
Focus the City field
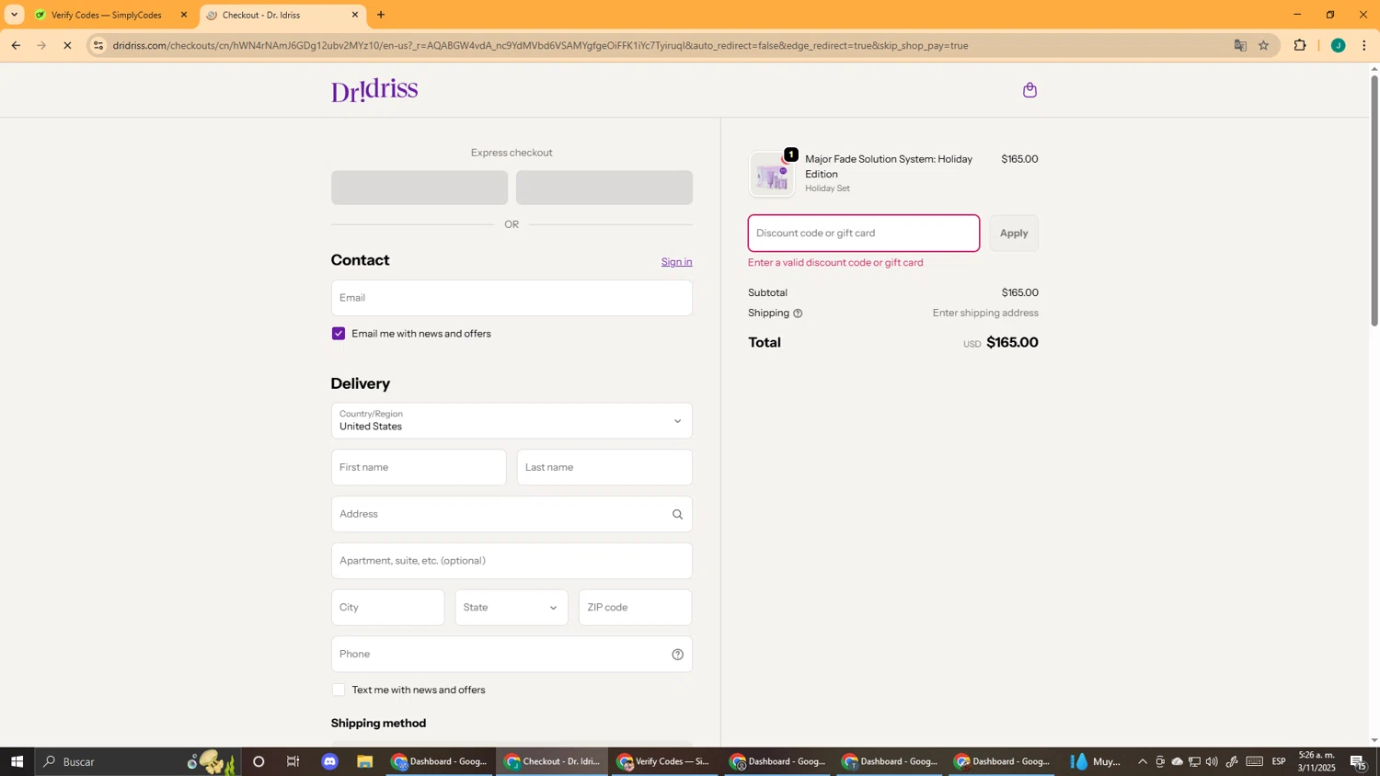click(x=387, y=608)
